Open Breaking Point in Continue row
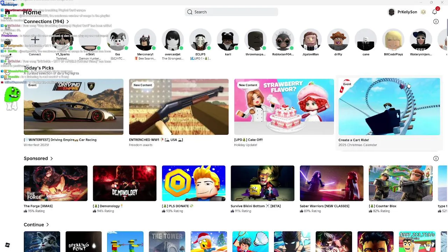 (x=84, y=241)
